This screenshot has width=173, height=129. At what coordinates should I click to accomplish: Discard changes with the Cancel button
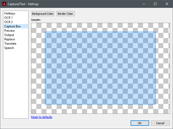click(x=160, y=123)
